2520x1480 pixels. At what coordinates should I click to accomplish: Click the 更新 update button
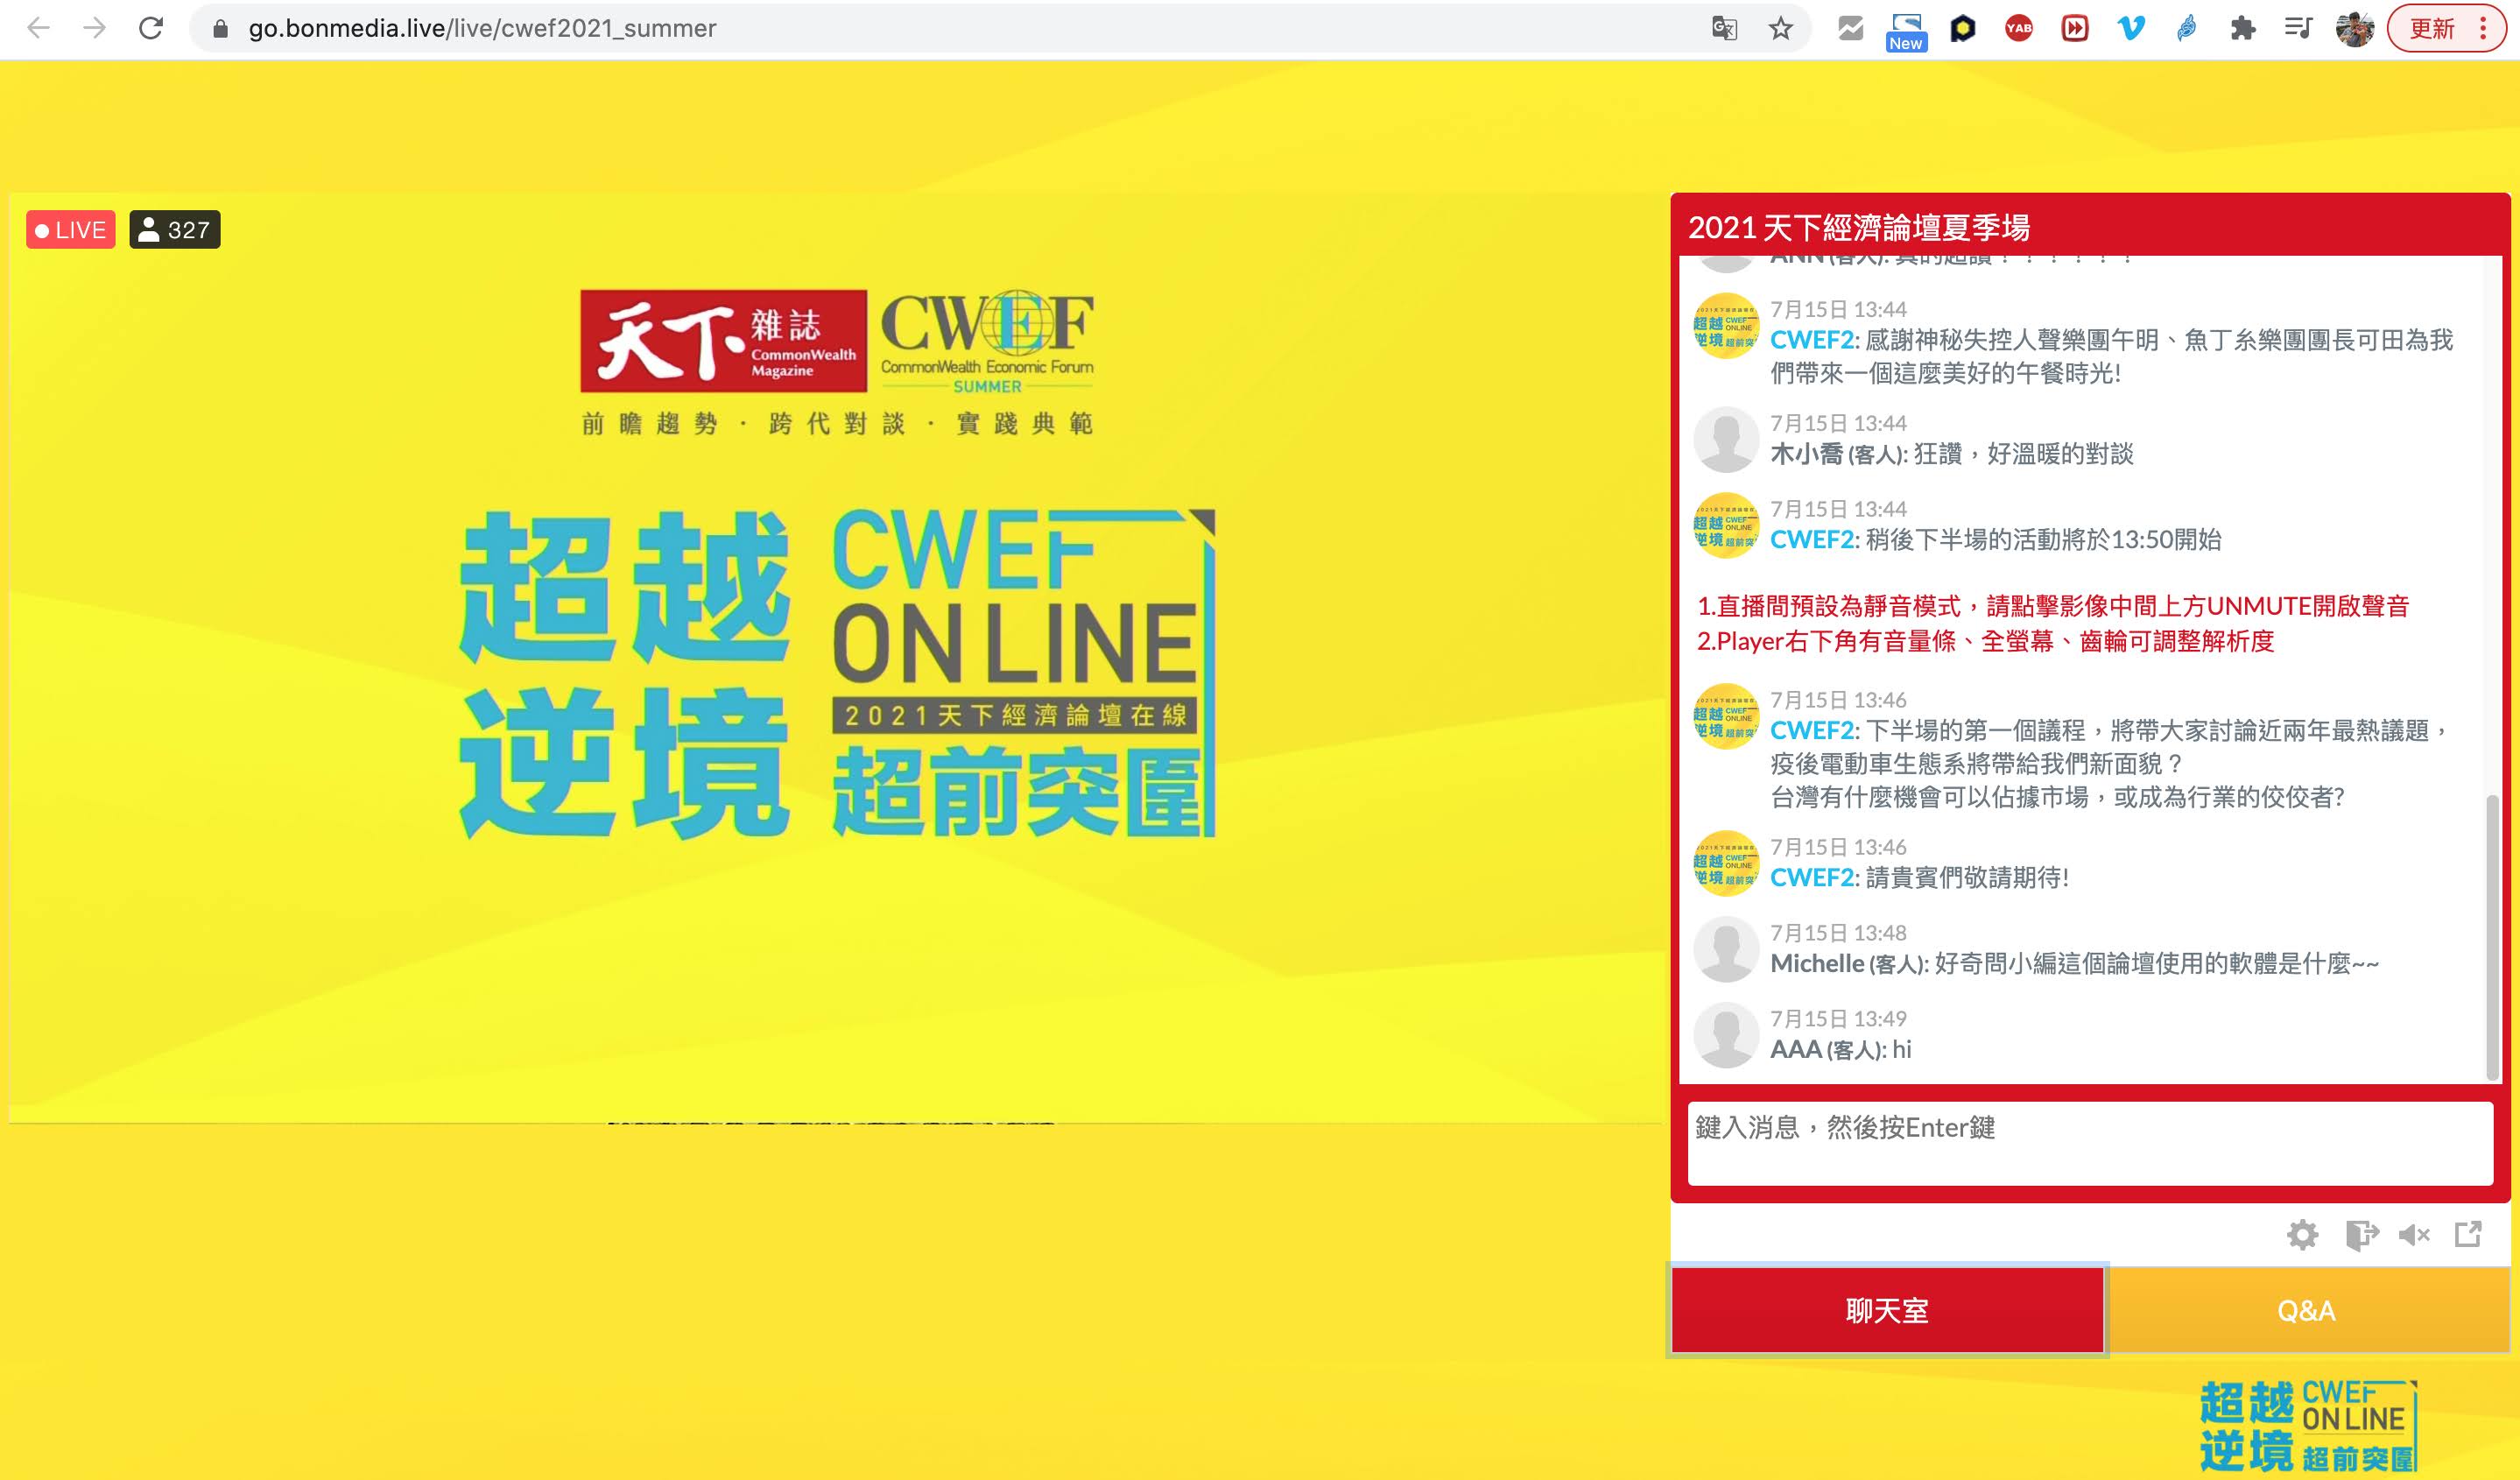(x=2431, y=28)
